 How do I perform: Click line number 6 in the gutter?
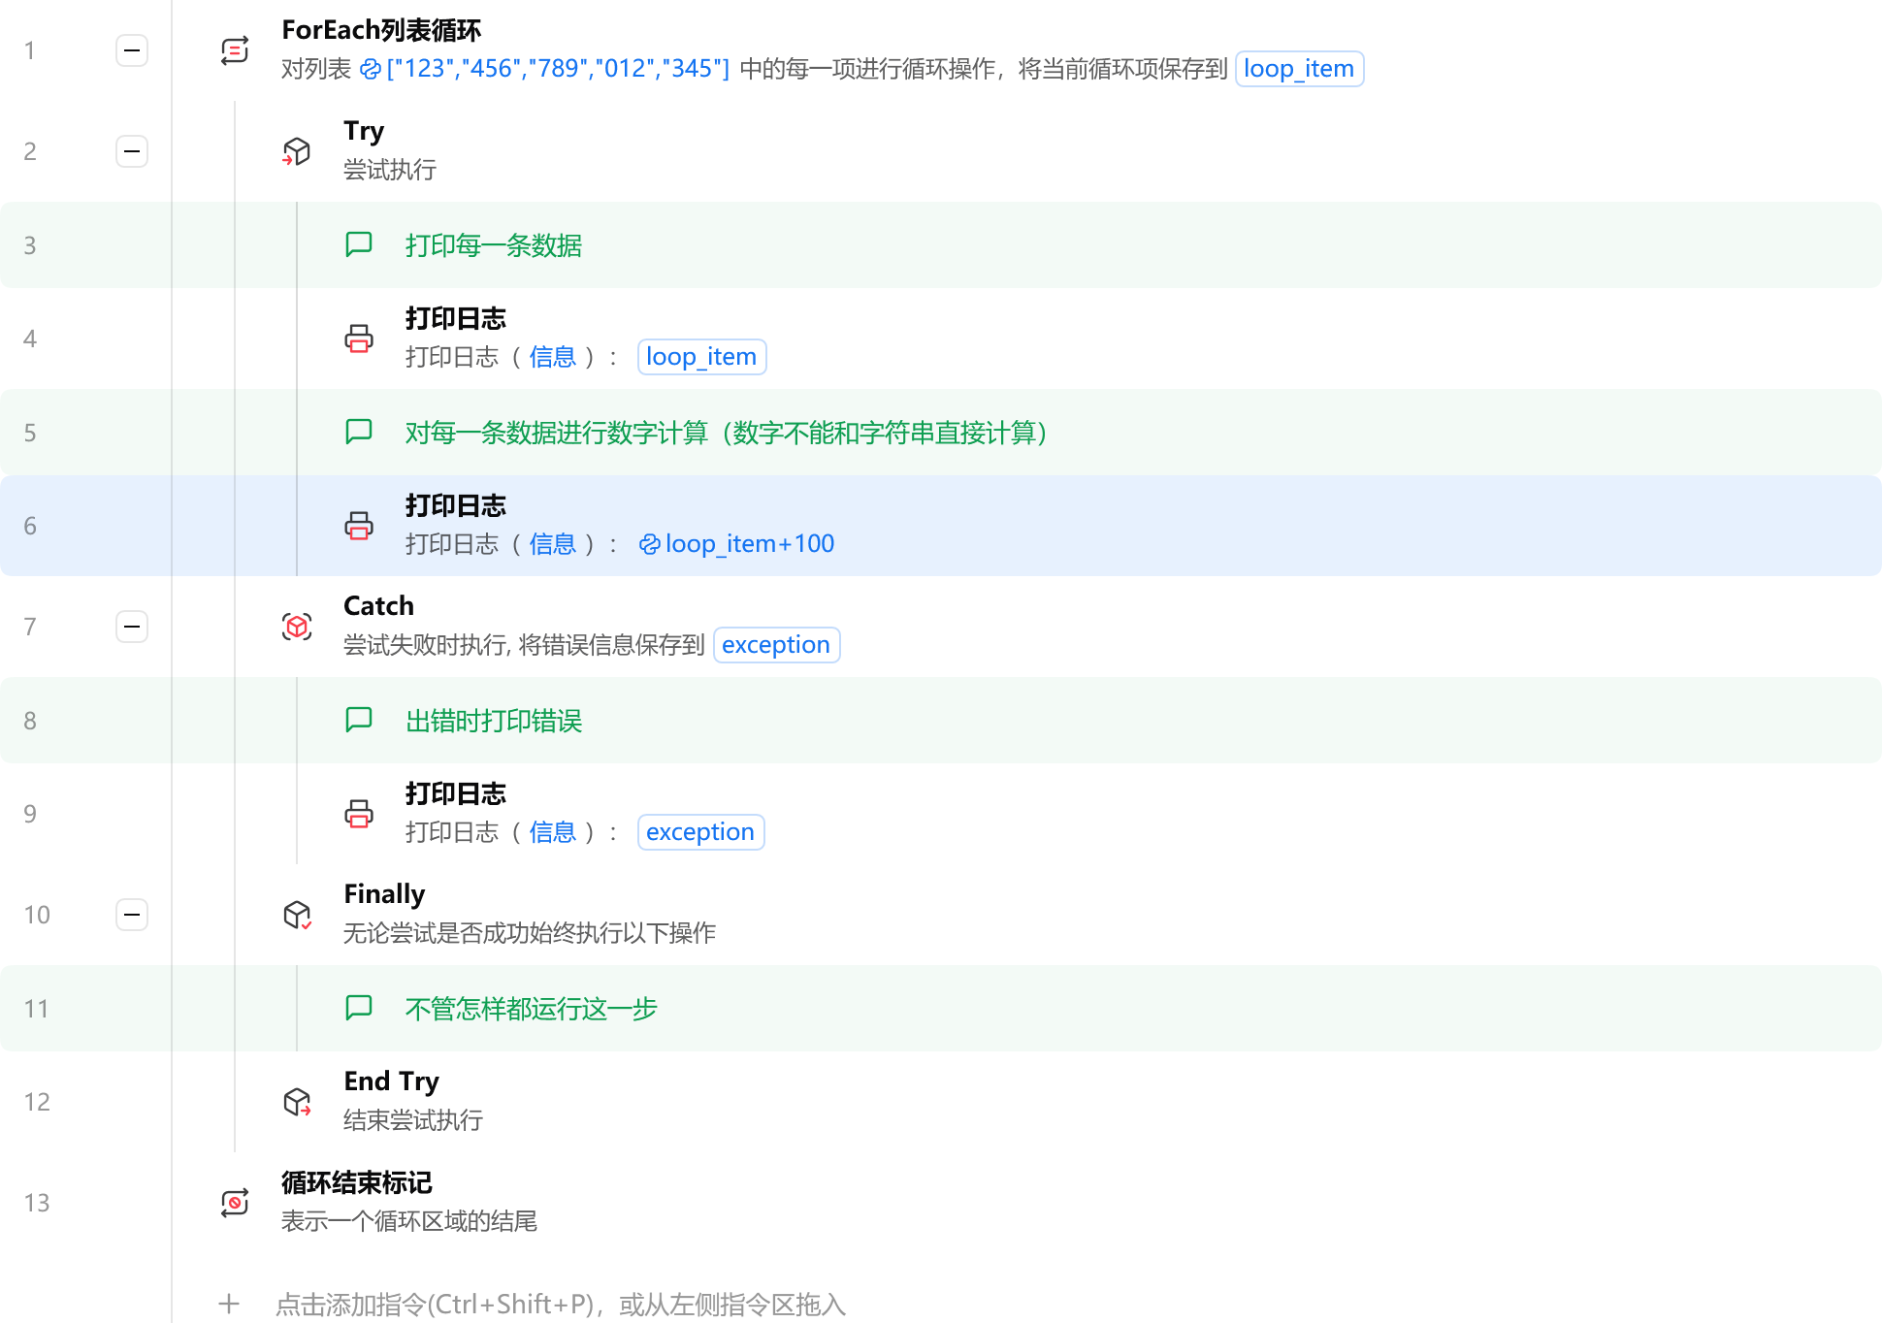[30, 526]
